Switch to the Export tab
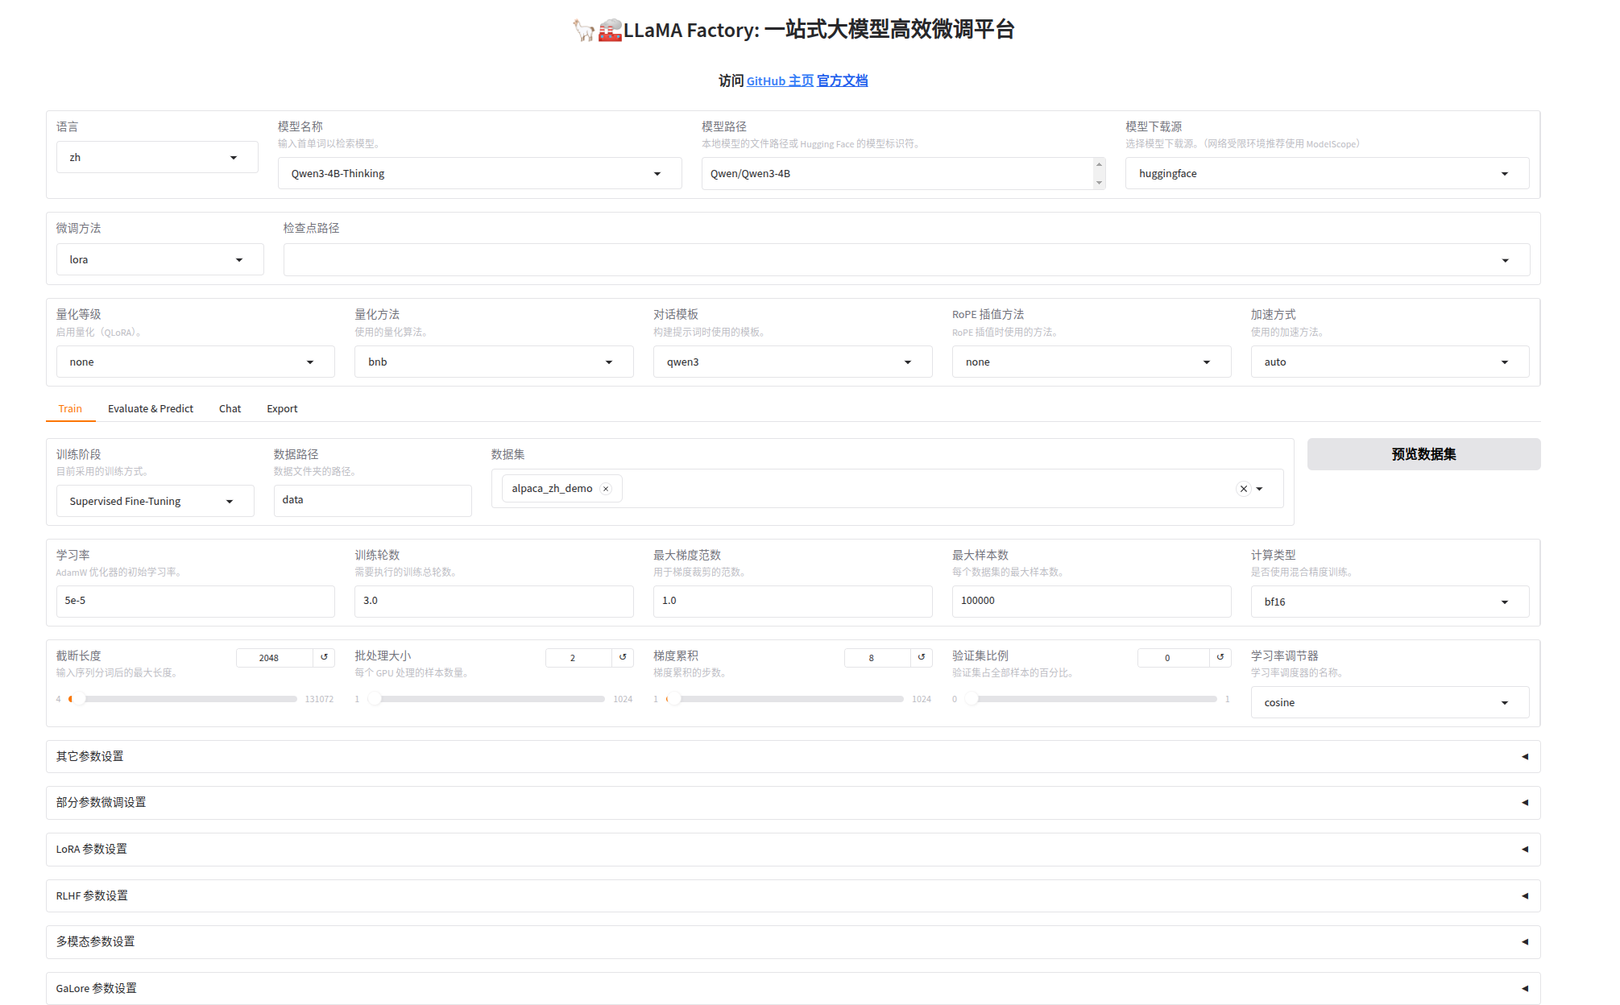This screenshot has height=1005, width=1620. (282, 408)
